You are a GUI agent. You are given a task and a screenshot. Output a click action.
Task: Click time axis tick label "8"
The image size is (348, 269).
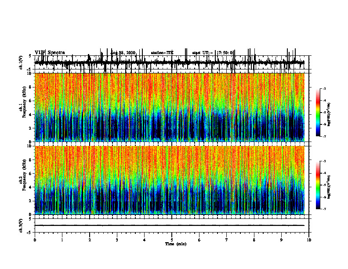pos(254,240)
